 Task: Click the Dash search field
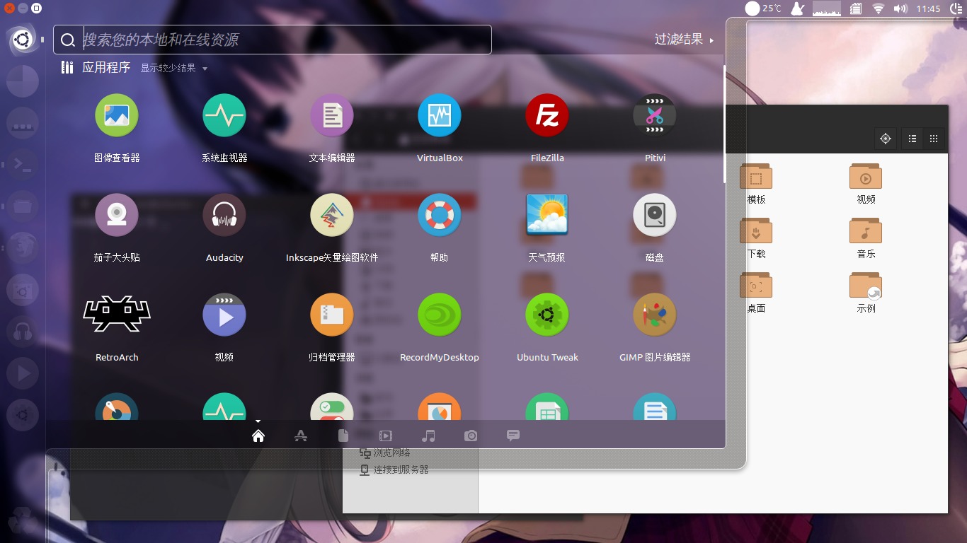coord(273,40)
